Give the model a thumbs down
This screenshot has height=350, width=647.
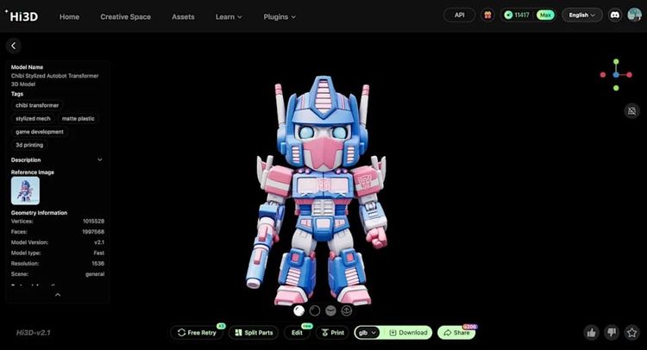coord(612,332)
